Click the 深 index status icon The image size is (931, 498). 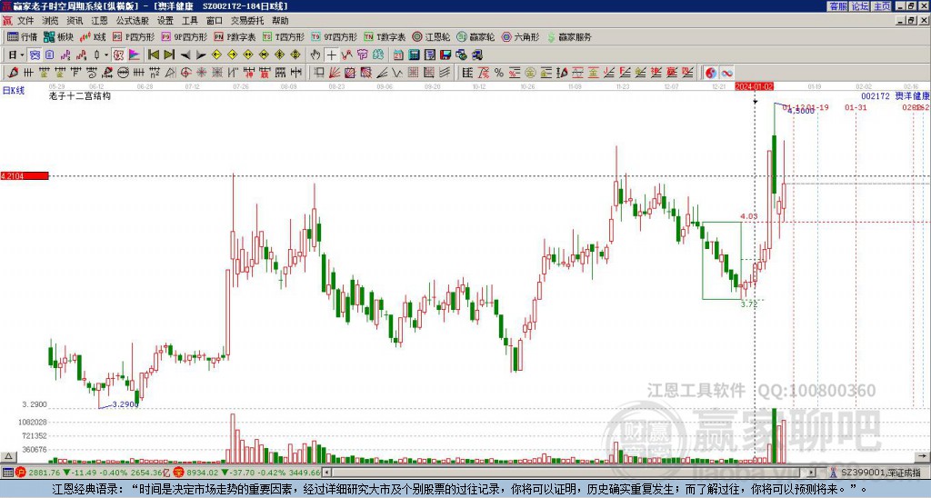click(178, 473)
